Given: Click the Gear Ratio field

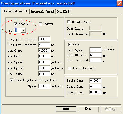Looking at the screenshot, I should coord(96,28).
